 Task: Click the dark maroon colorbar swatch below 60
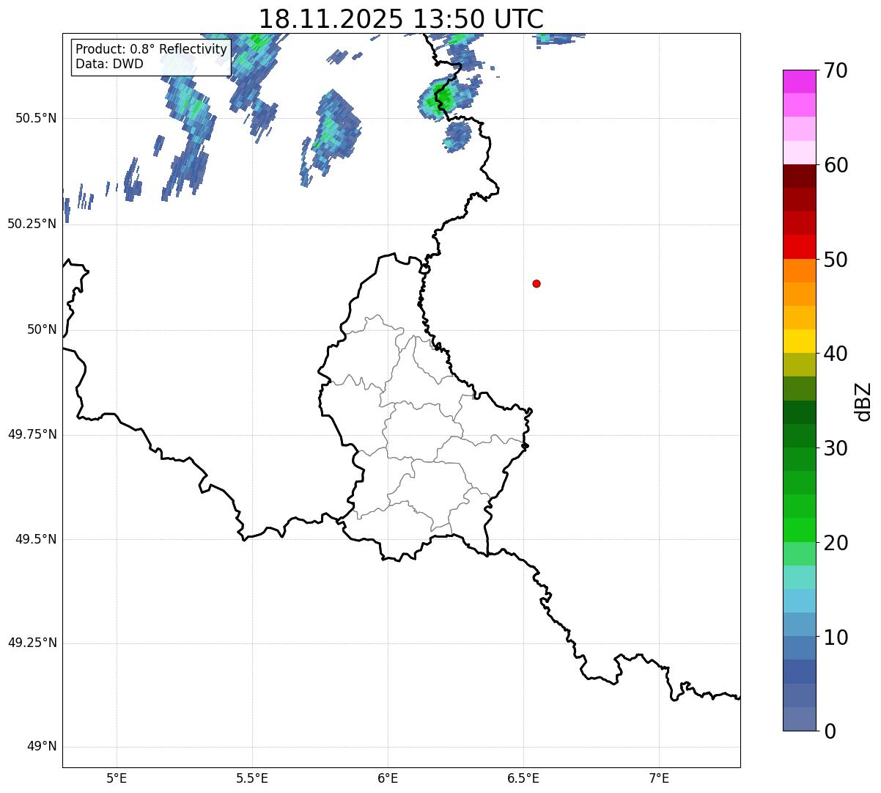[x=800, y=176]
